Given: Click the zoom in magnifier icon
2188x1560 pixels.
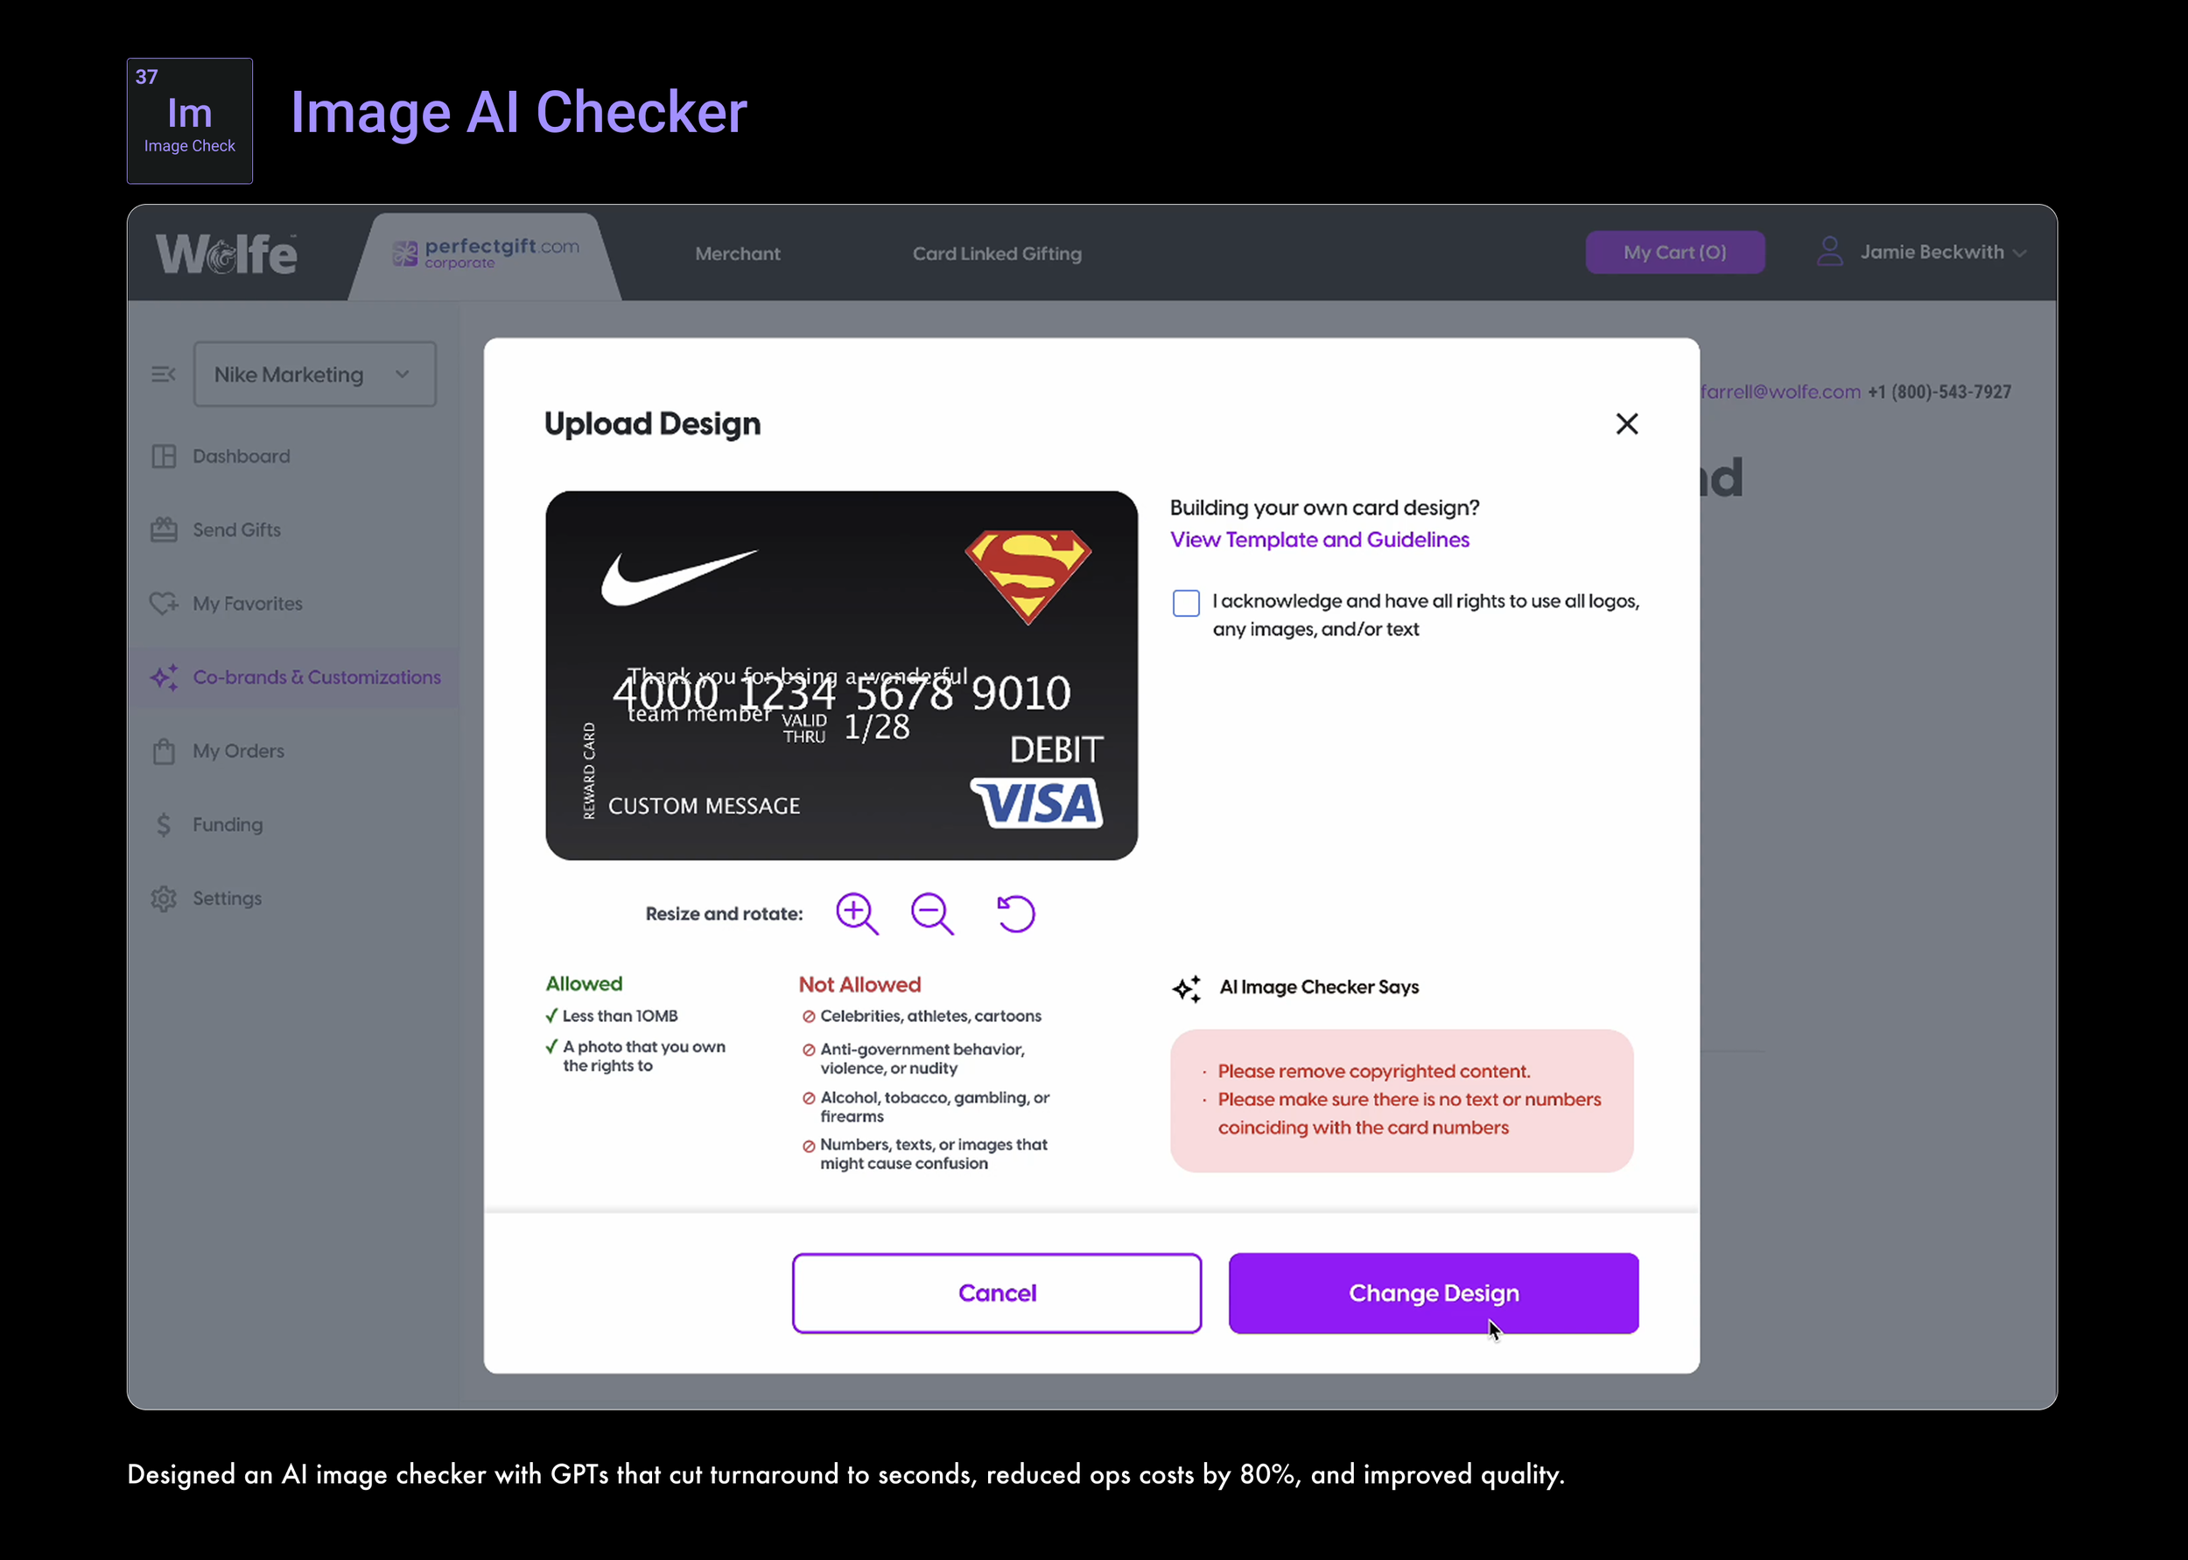Looking at the screenshot, I should 856,913.
